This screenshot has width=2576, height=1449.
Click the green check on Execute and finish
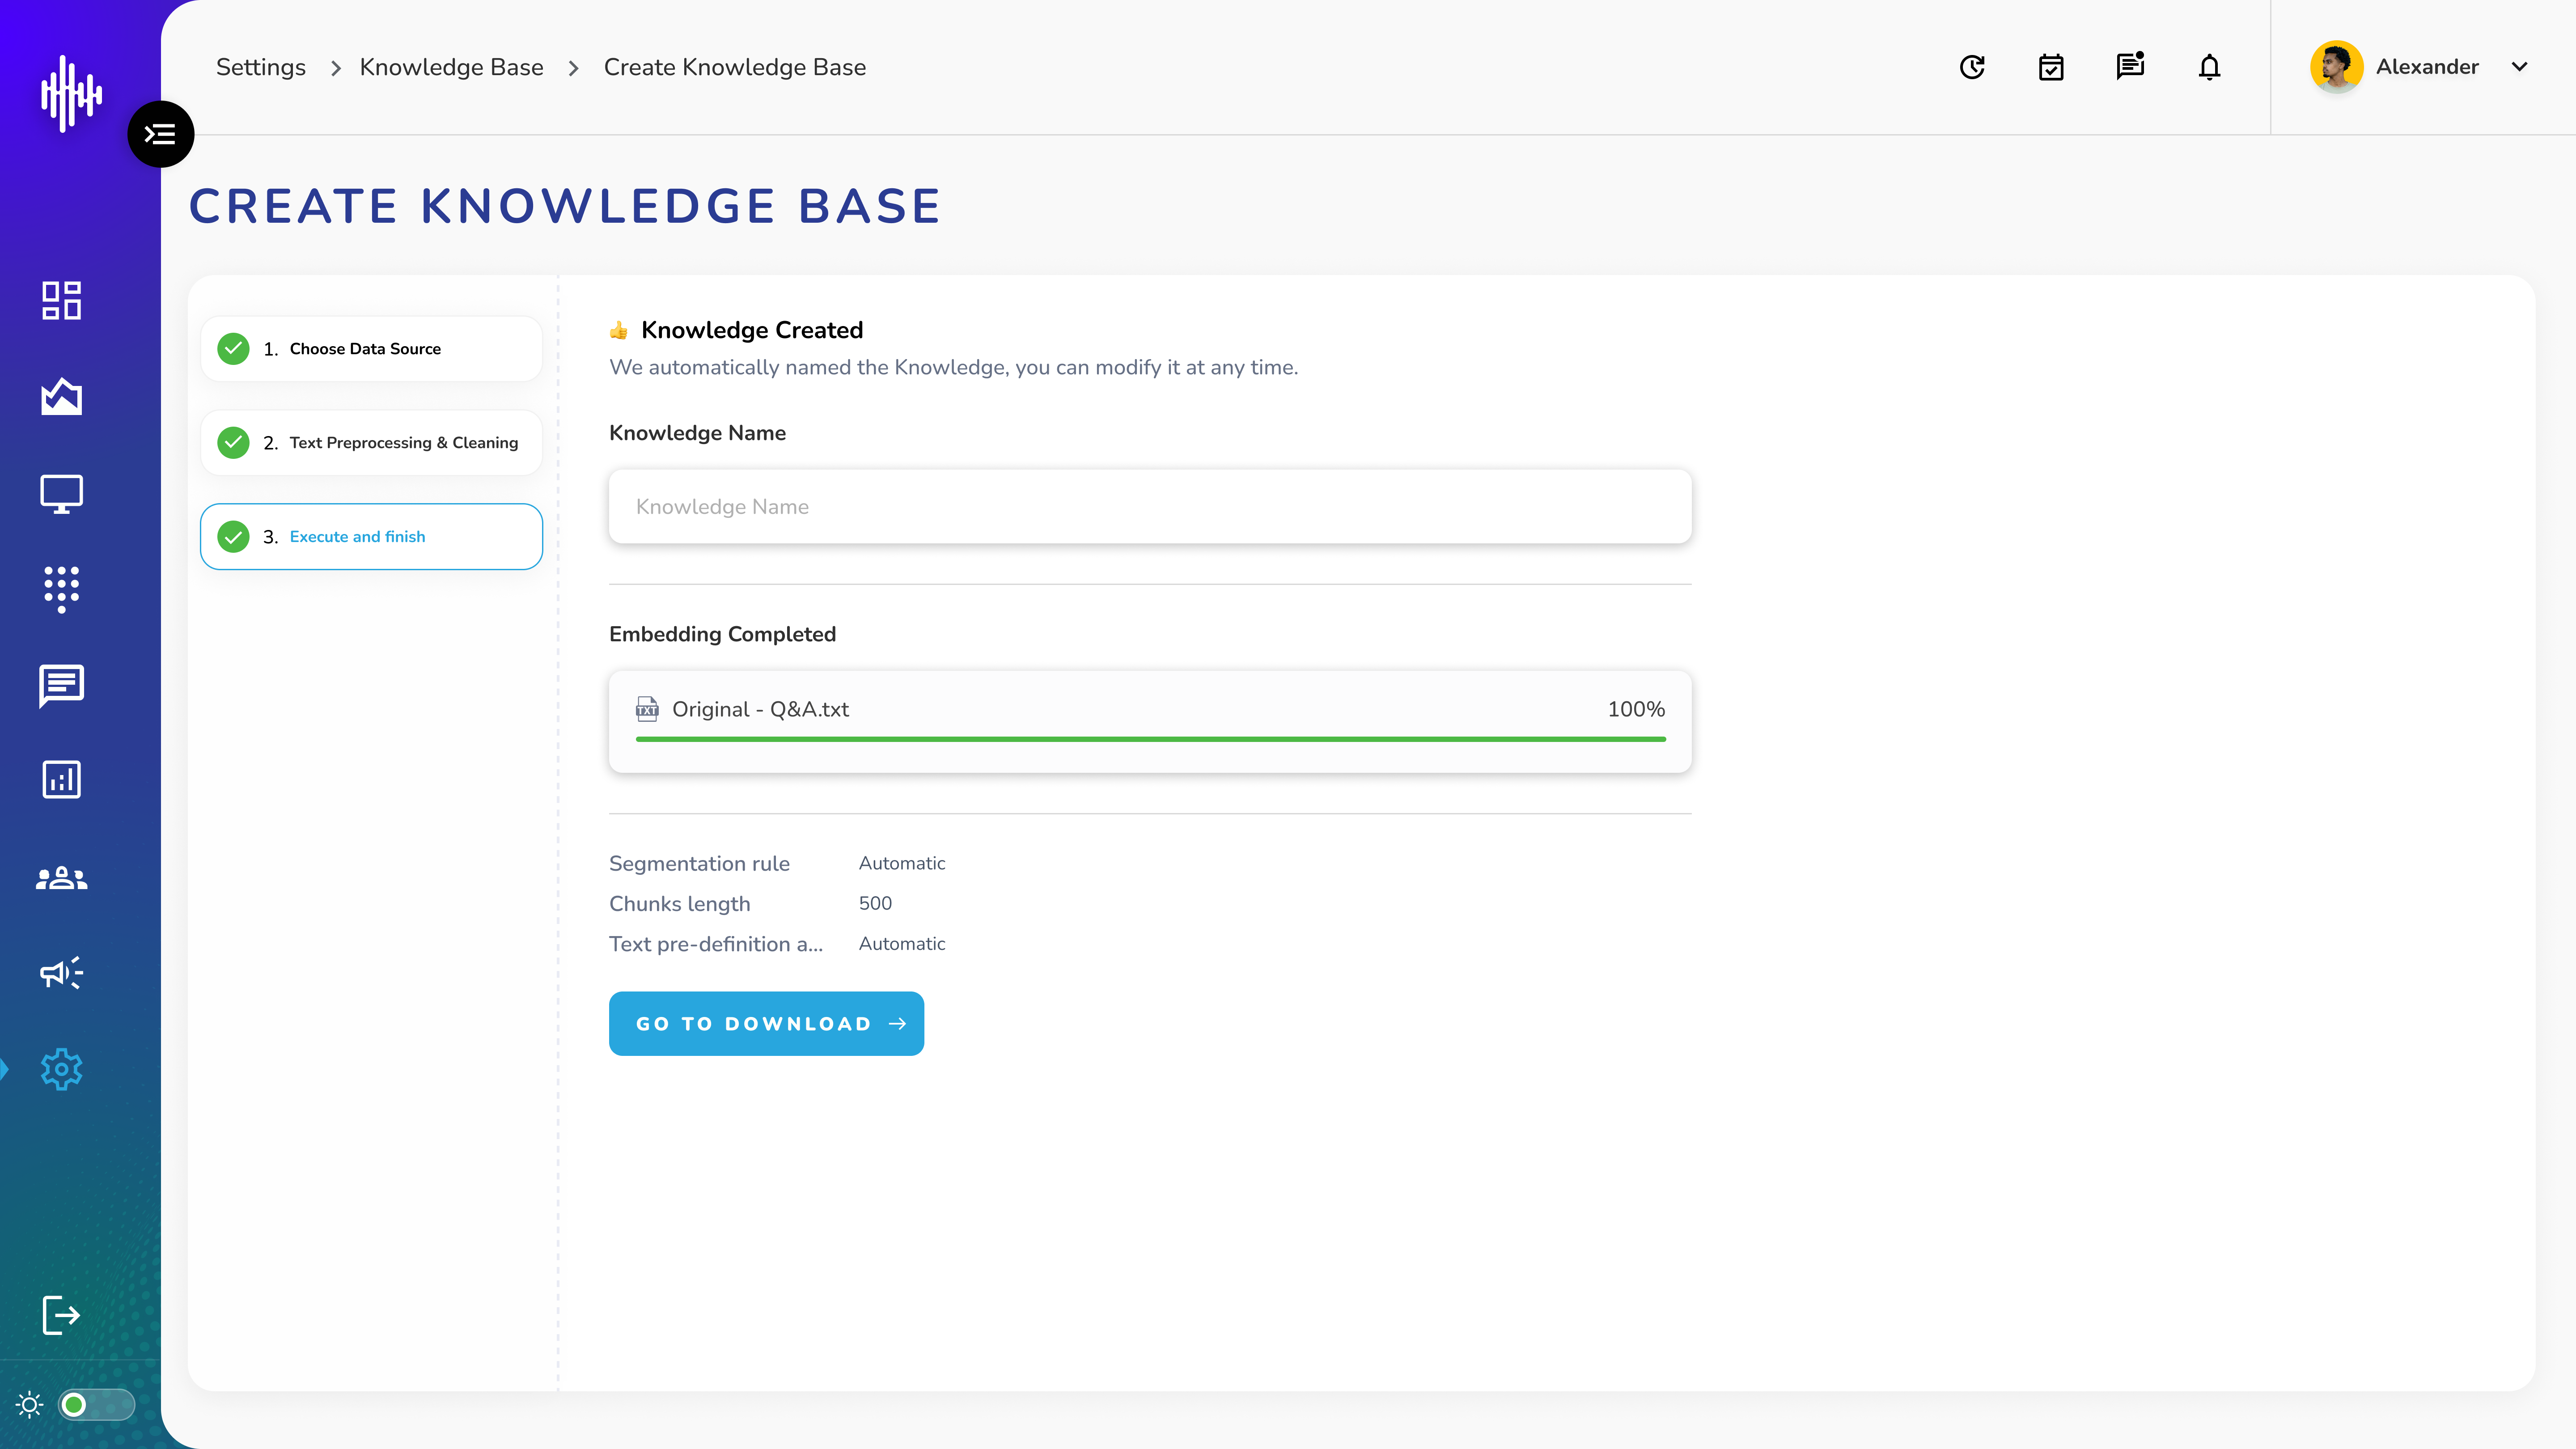tap(233, 537)
